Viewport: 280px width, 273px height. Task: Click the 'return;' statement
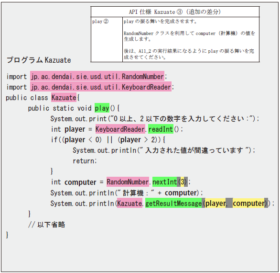[85, 161]
